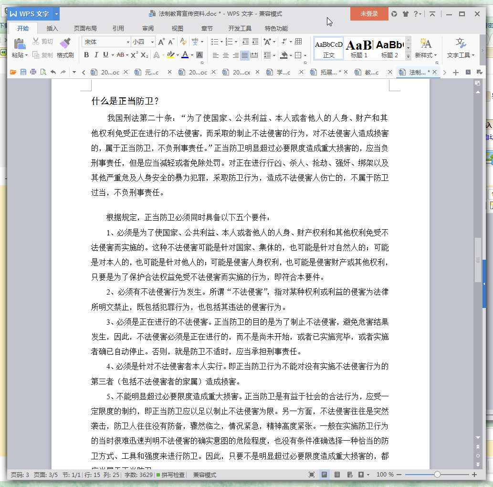The image size is (493, 487).
Task: Toggle spell check (拼写检查) in status bar
Action: pyautogui.click(x=170, y=475)
